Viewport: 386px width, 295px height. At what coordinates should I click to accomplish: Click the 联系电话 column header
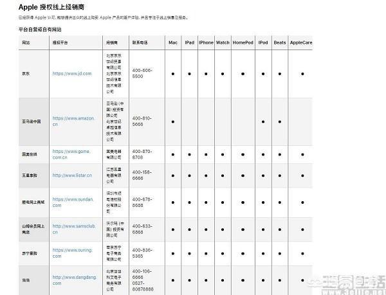point(140,42)
